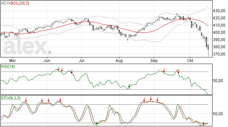Click the 430,00 price axis label
Viewport: 228px width, 127px height.
pos(219,11)
